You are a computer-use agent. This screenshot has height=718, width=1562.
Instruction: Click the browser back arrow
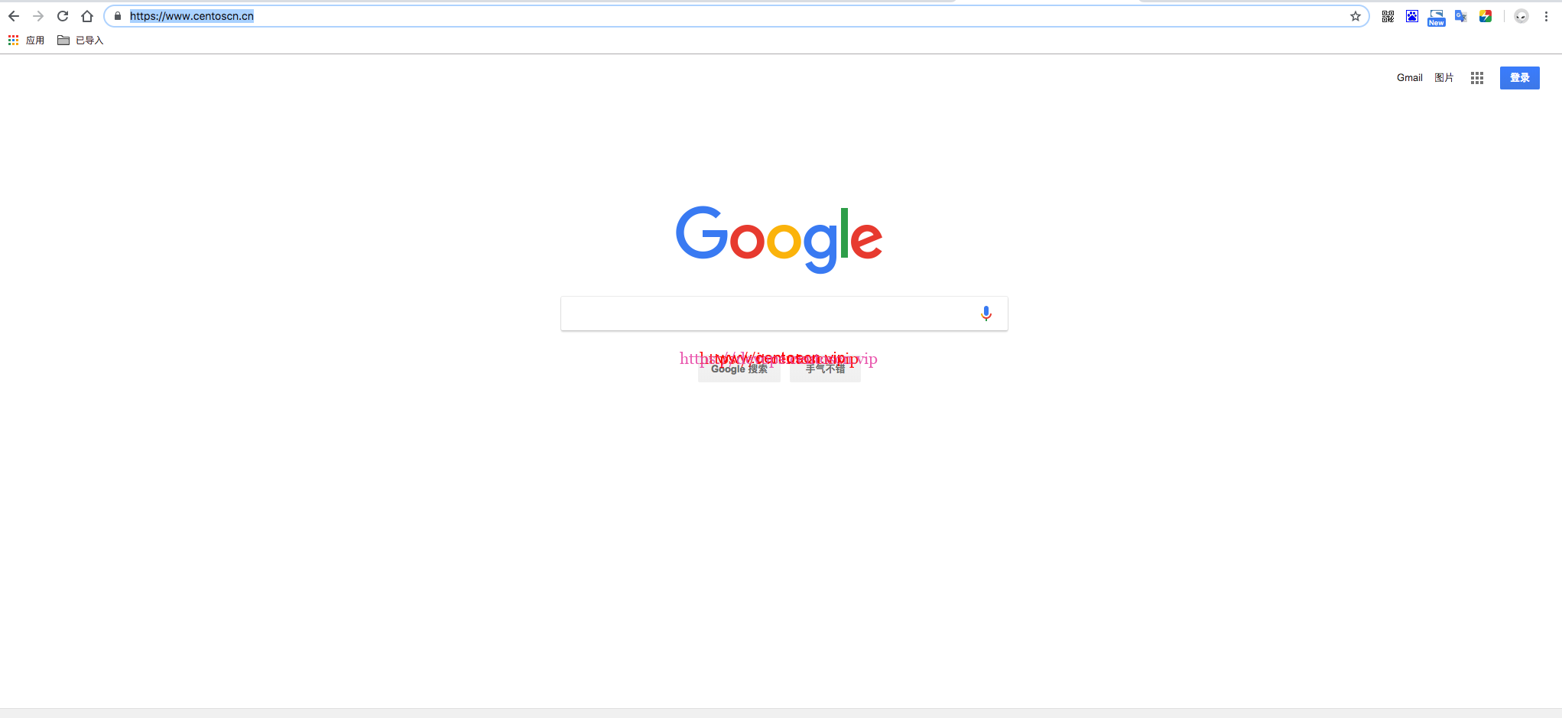[14, 16]
